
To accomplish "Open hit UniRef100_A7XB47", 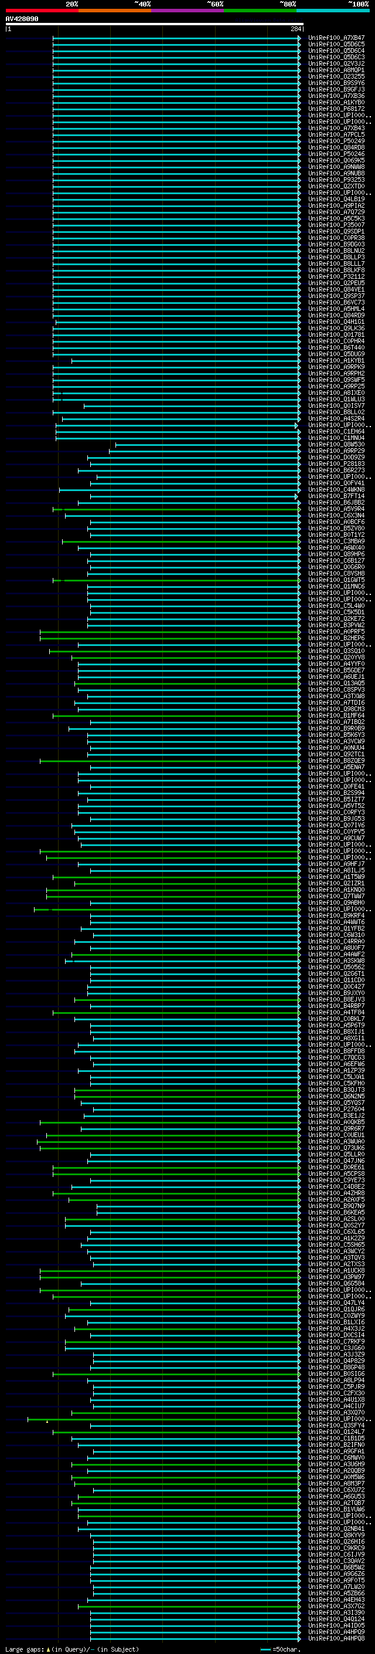I will click(x=336, y=38).
